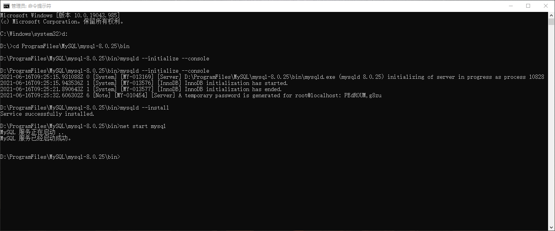
Task: Click the Service successfully installed message
Action: (x=47, y=113)
